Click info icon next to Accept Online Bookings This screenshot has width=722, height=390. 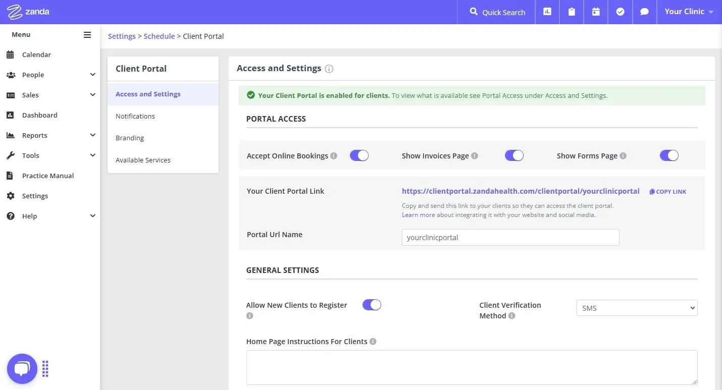334,156
